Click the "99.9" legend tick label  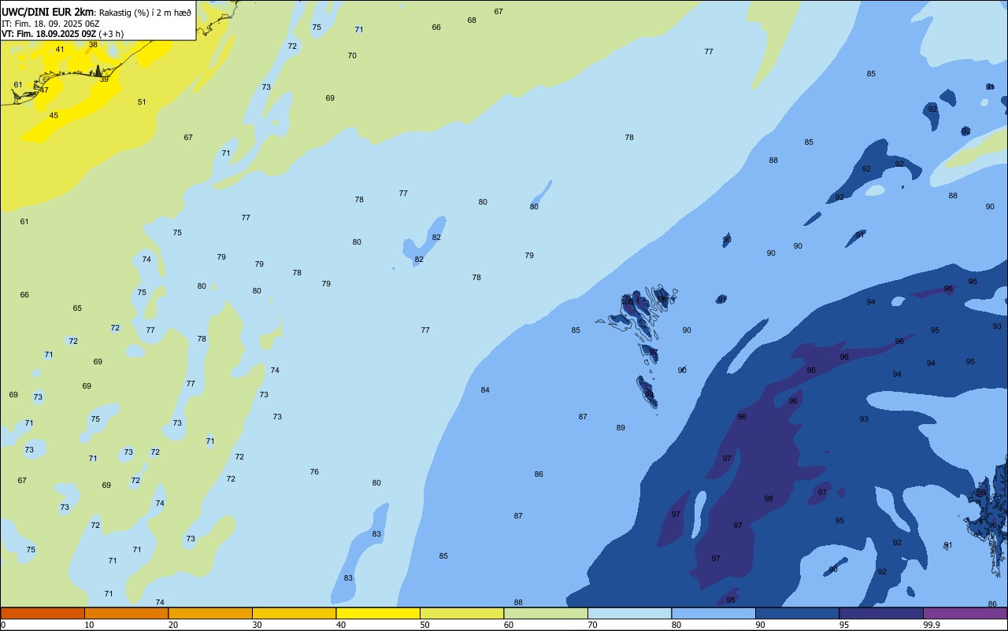pos(932,625)
